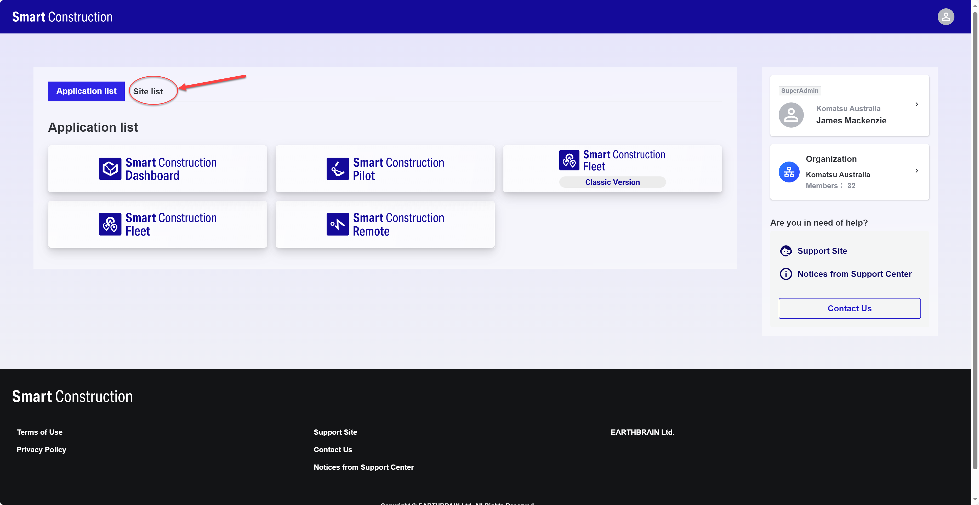This screenshot has width=979, height=505.
Task: Click Terms of Use in footer
Action: tap(39, 432)
